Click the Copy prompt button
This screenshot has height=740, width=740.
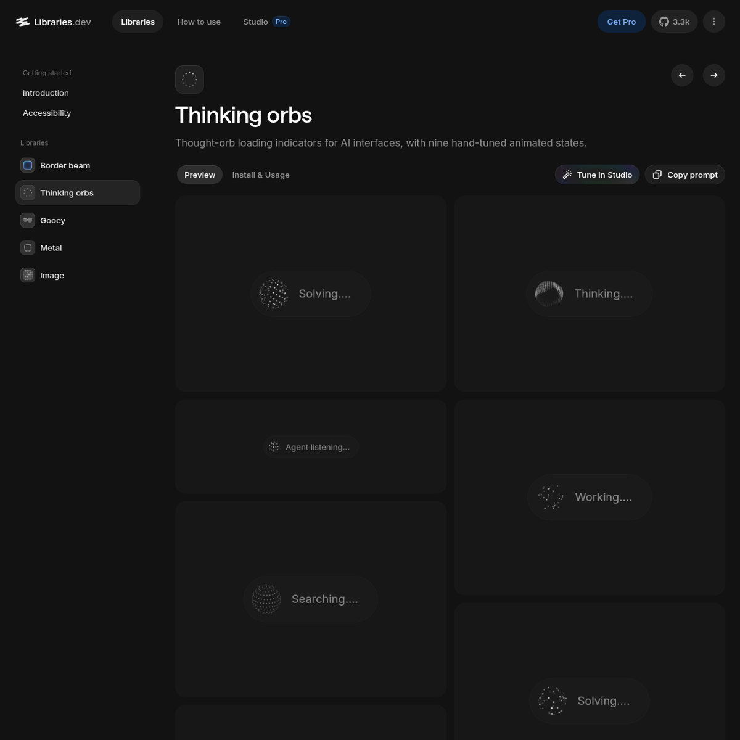[684, 175]
